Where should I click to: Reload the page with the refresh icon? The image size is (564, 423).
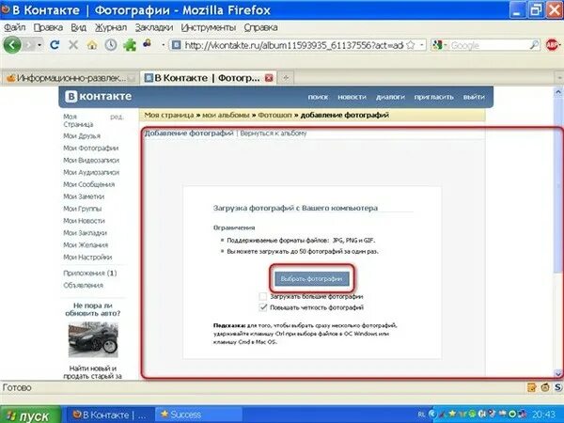click(55, 45)
